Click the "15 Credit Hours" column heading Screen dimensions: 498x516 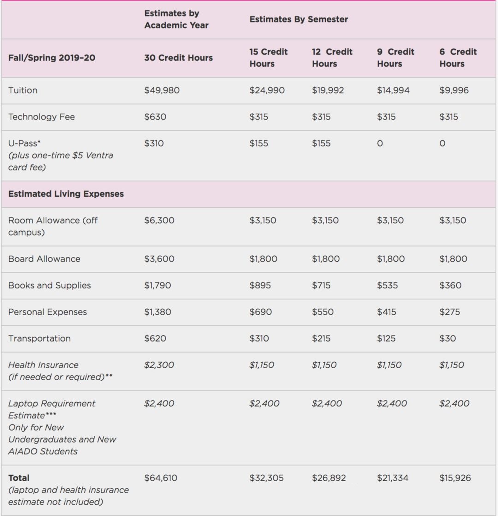pyautogui.click(x=268, y=58)
